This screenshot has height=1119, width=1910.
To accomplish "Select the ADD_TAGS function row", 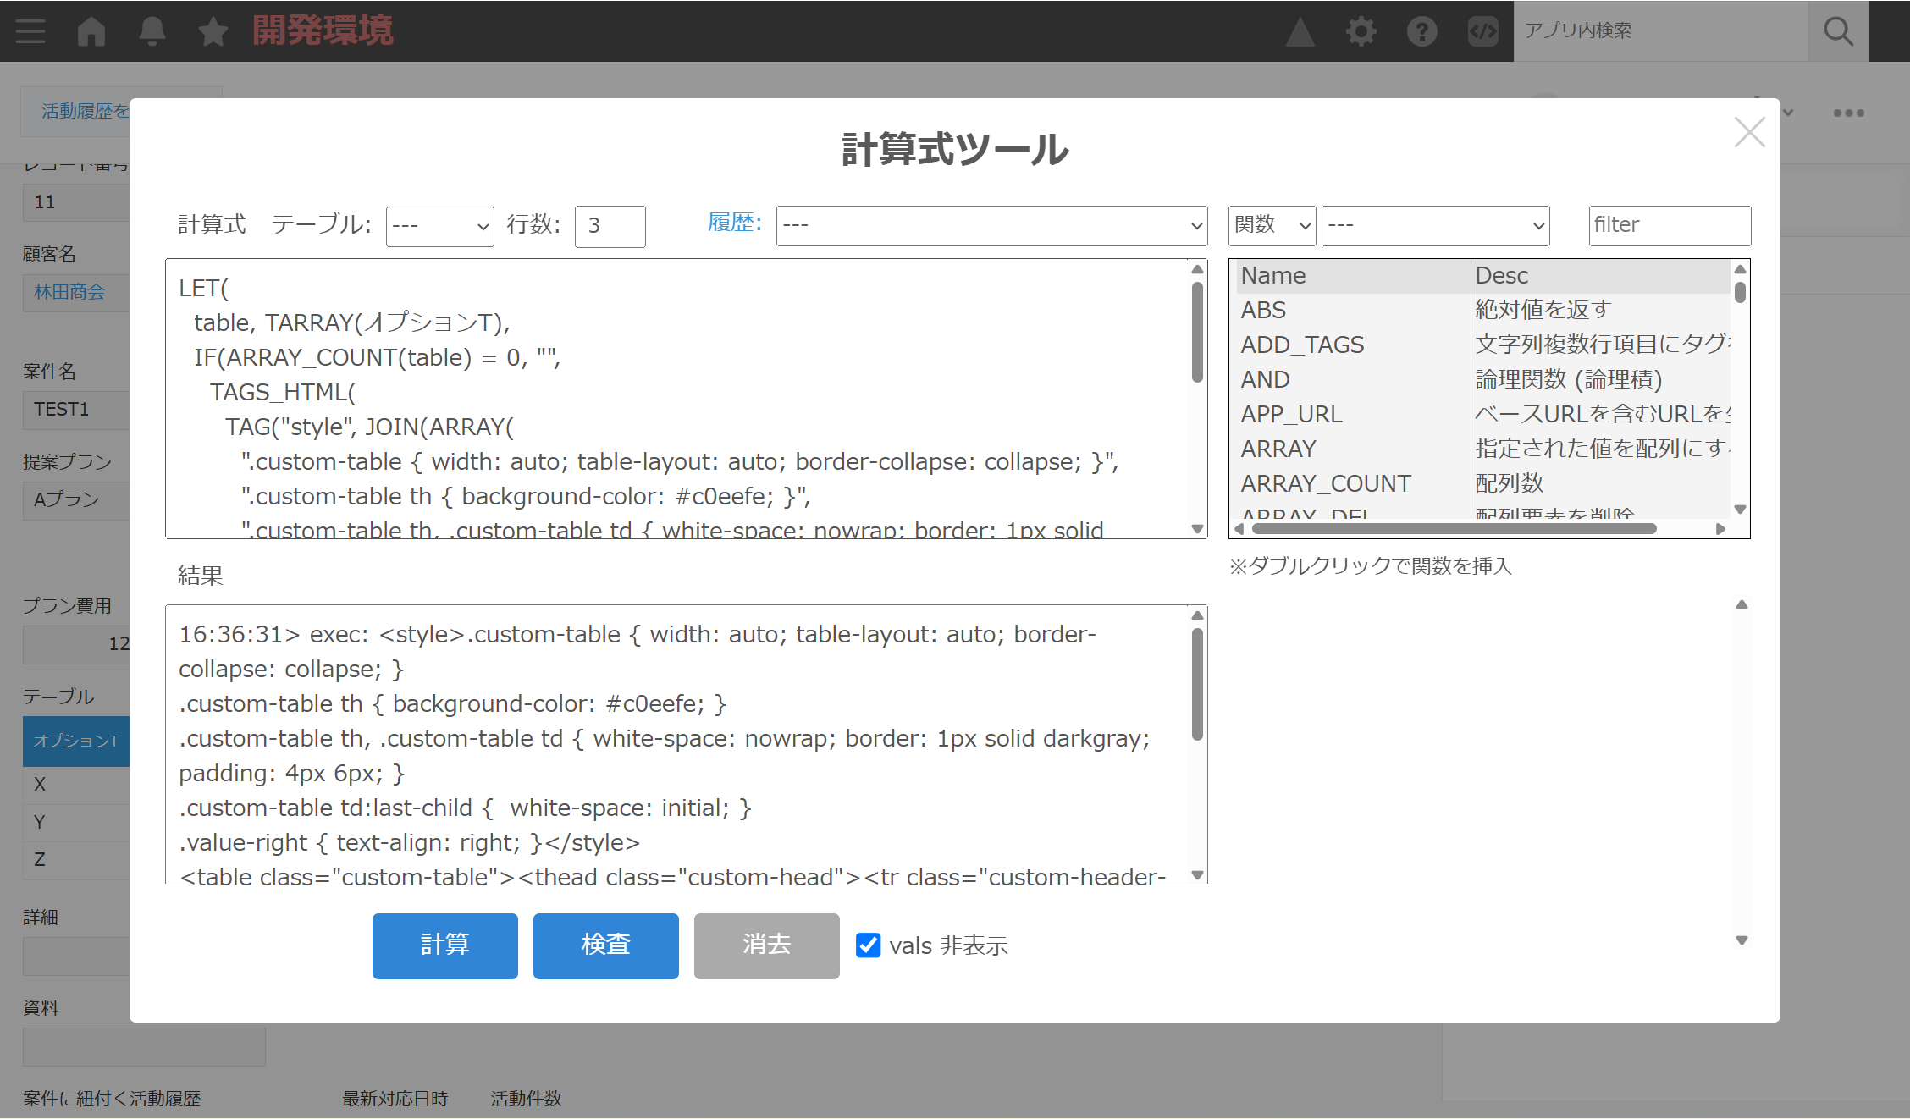I will pos(1302,345).
